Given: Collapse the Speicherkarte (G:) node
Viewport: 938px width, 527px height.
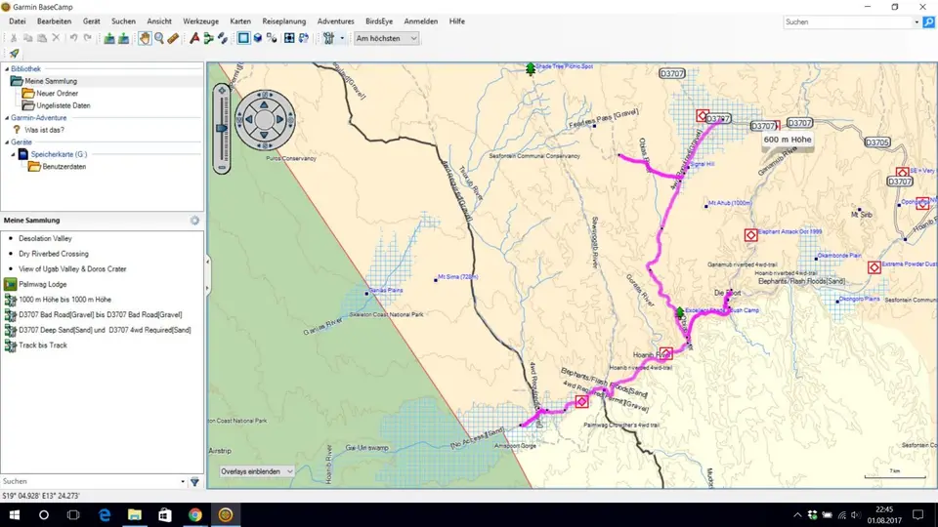Looking at the screenshot, I should [x=13, y=154].
